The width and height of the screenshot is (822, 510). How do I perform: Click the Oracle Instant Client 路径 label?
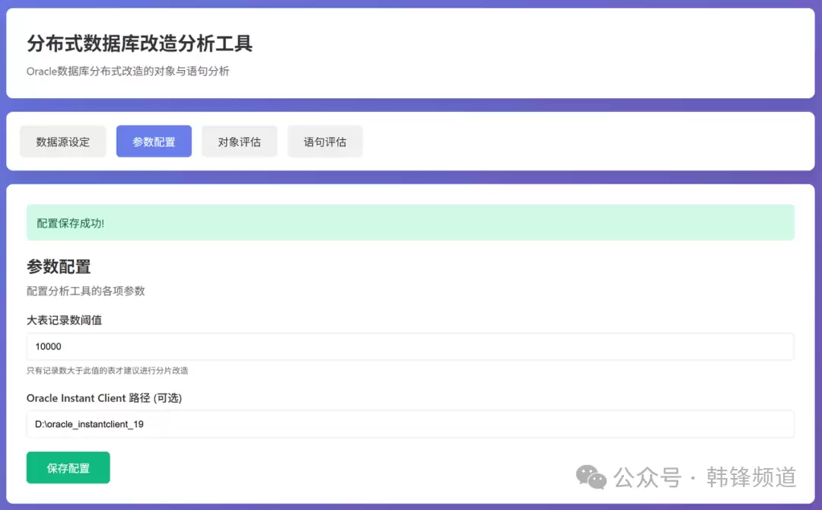click(104, 398)
